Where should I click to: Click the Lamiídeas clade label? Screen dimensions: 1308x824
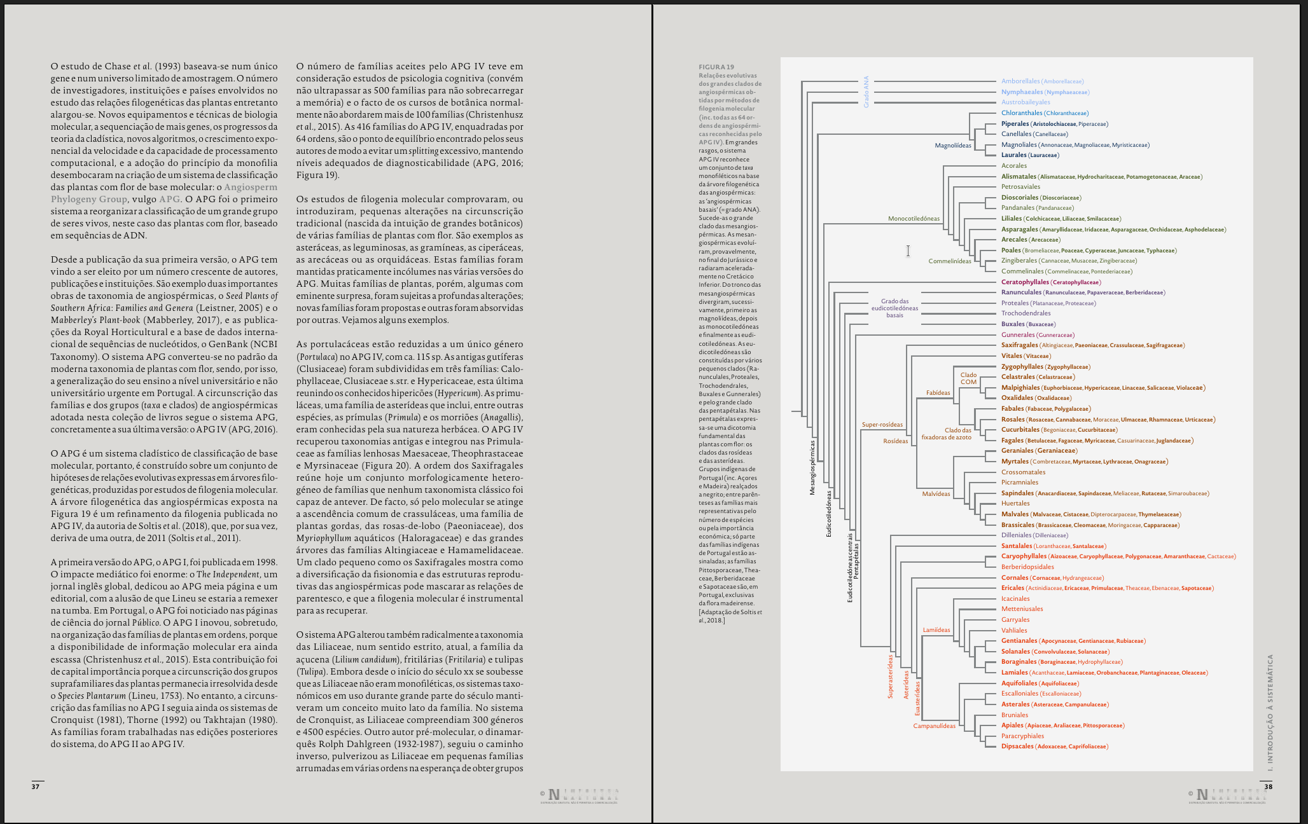(x=936, y=630)
